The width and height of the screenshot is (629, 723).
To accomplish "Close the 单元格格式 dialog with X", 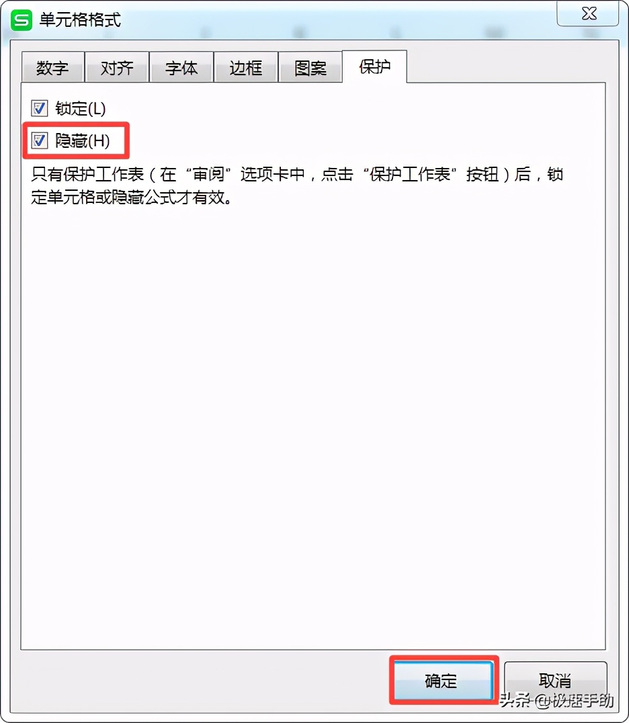I will pyautogui.click(x=588, y=14).
